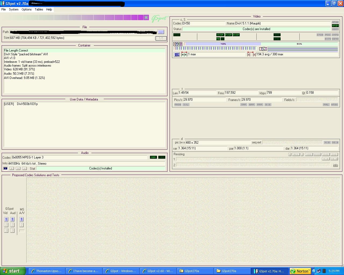Click the FCC colorimetry badge

coord(328,35)
